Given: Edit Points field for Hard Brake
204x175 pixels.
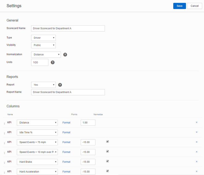Looking at the screenshot, I should click(x=88, y=162).
